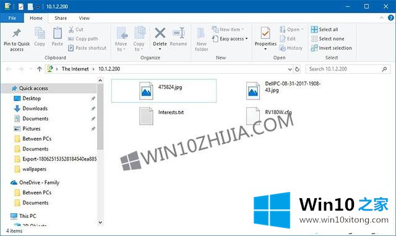Expand the address bar history dropdown

tap(290, 69)
